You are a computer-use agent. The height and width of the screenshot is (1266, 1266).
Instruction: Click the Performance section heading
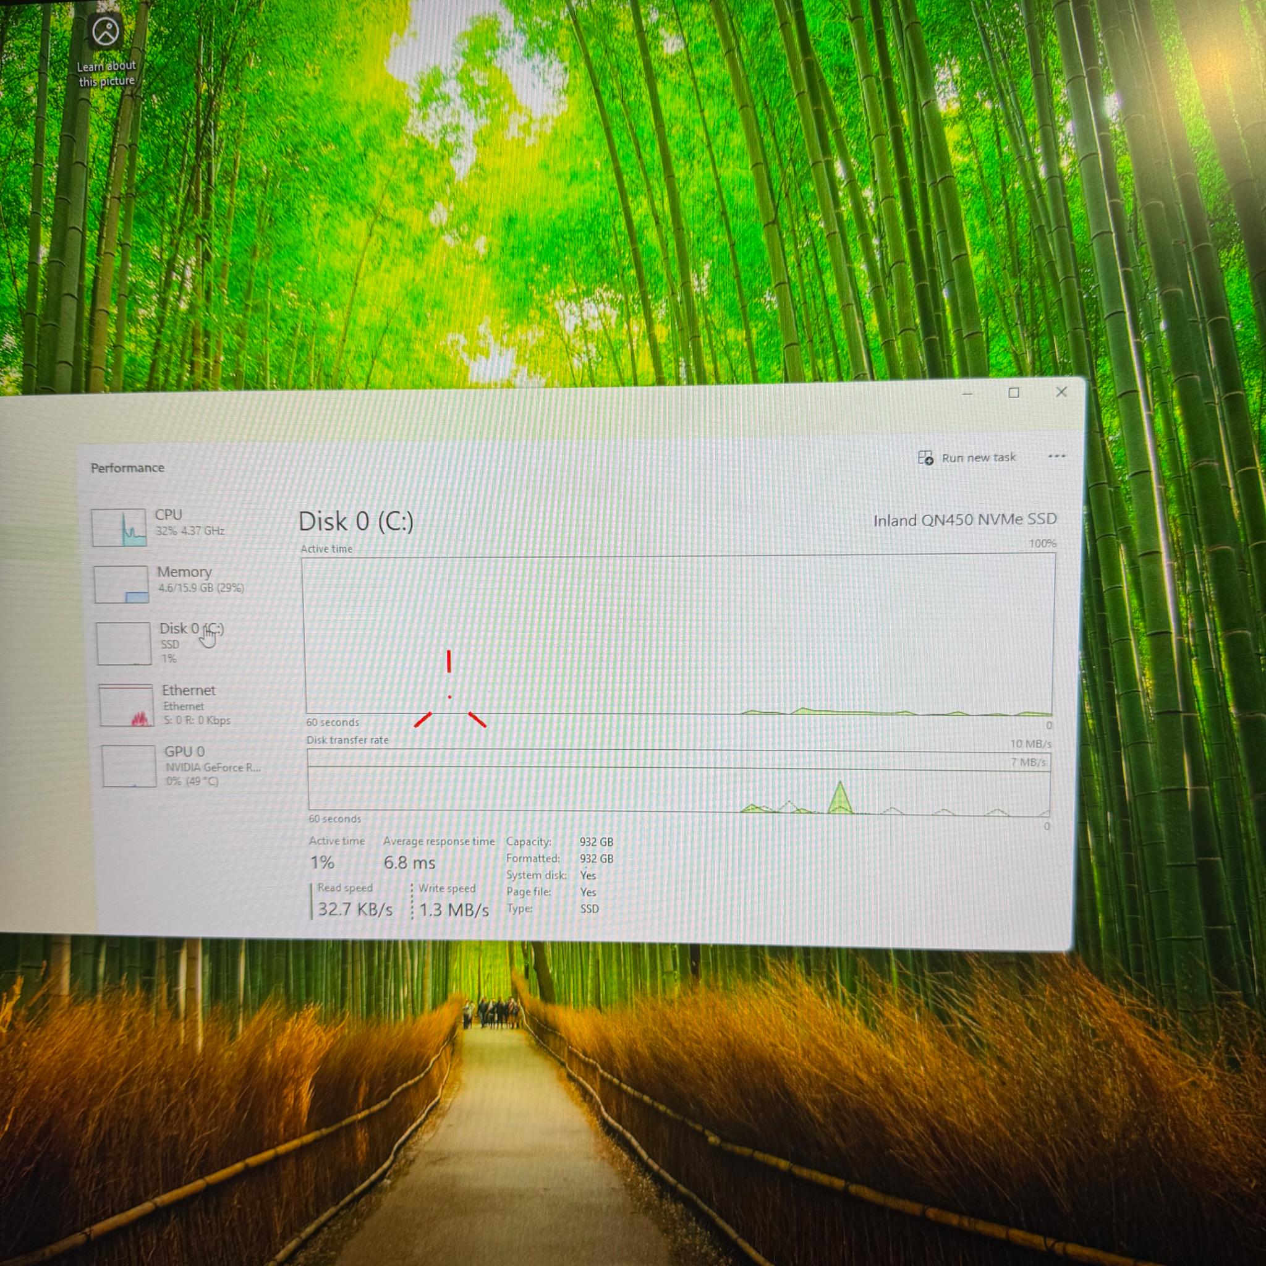coord(128,468)
